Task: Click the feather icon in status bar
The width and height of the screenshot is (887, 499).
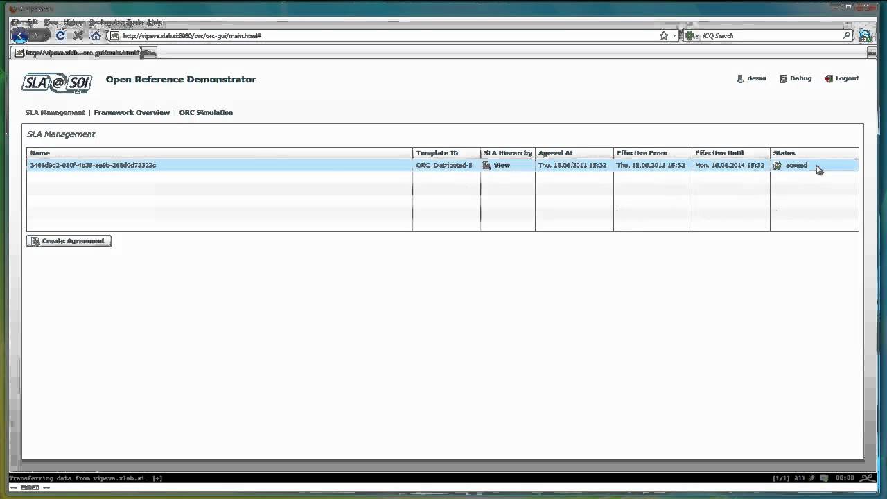Action: [x=814, y=478]
